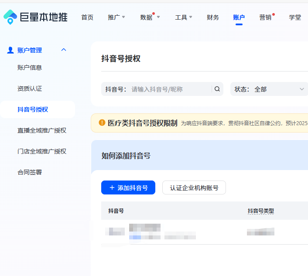Click the 巨量本地推 logo
This screenshot has height=276, width=308.
(35, 17)
